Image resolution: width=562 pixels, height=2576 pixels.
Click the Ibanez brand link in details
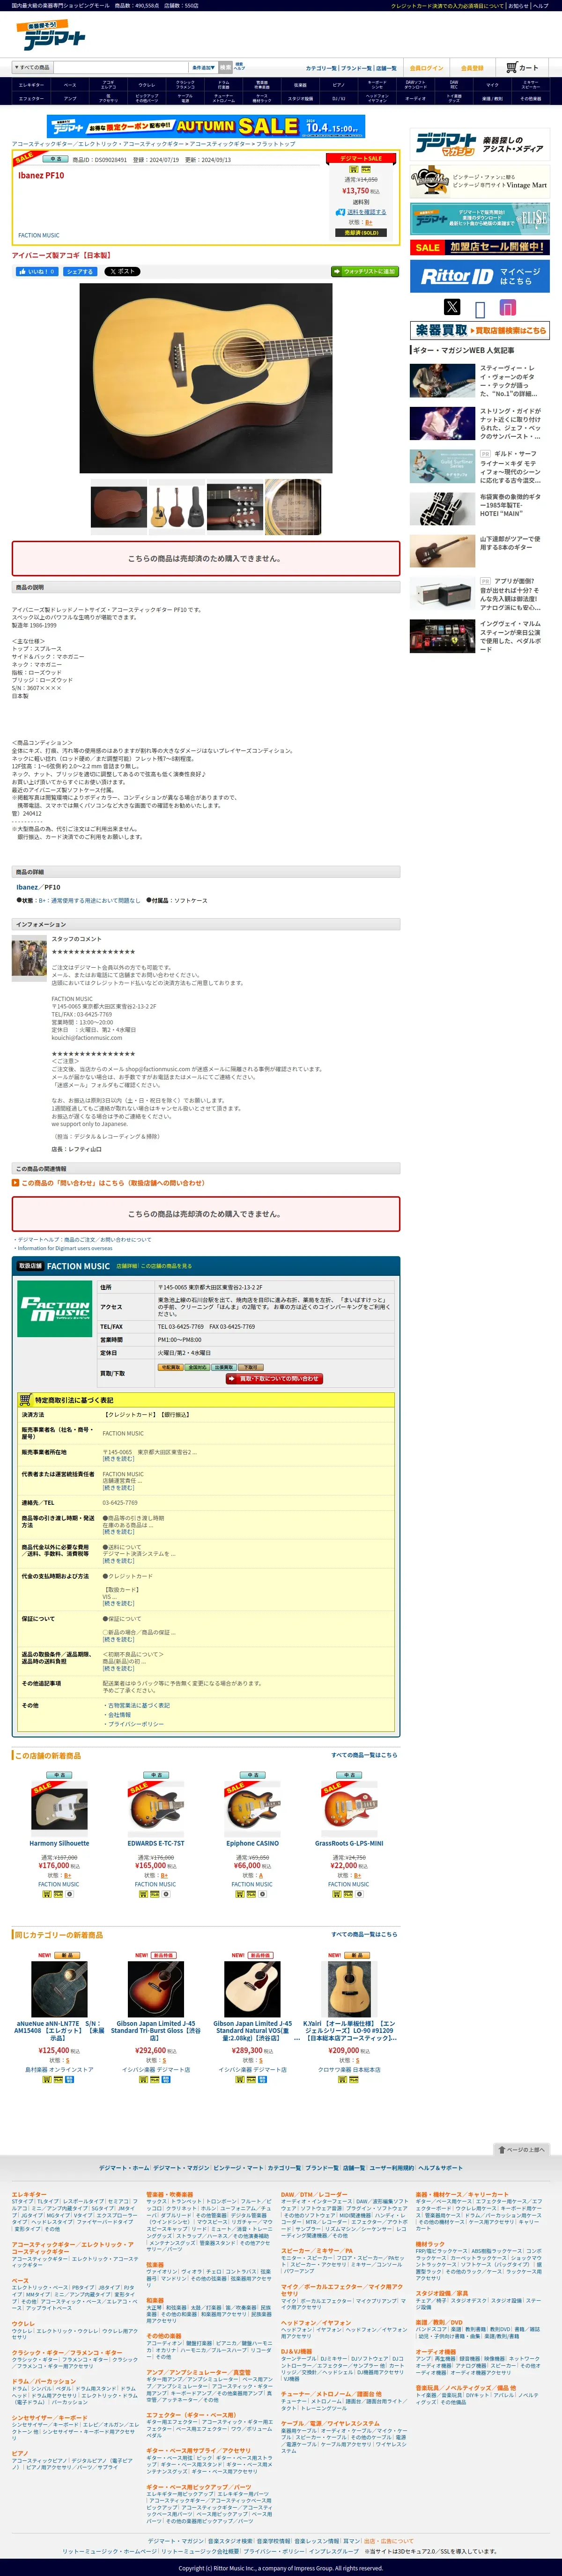pyautogui.click(x=27, y=887)
